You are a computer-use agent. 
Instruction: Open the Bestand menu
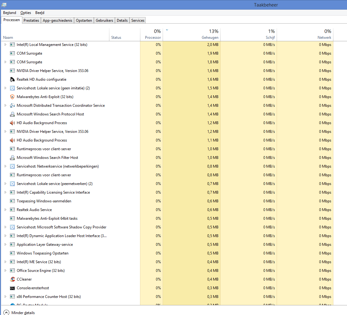pyautogui.click(x=10, y=13)
